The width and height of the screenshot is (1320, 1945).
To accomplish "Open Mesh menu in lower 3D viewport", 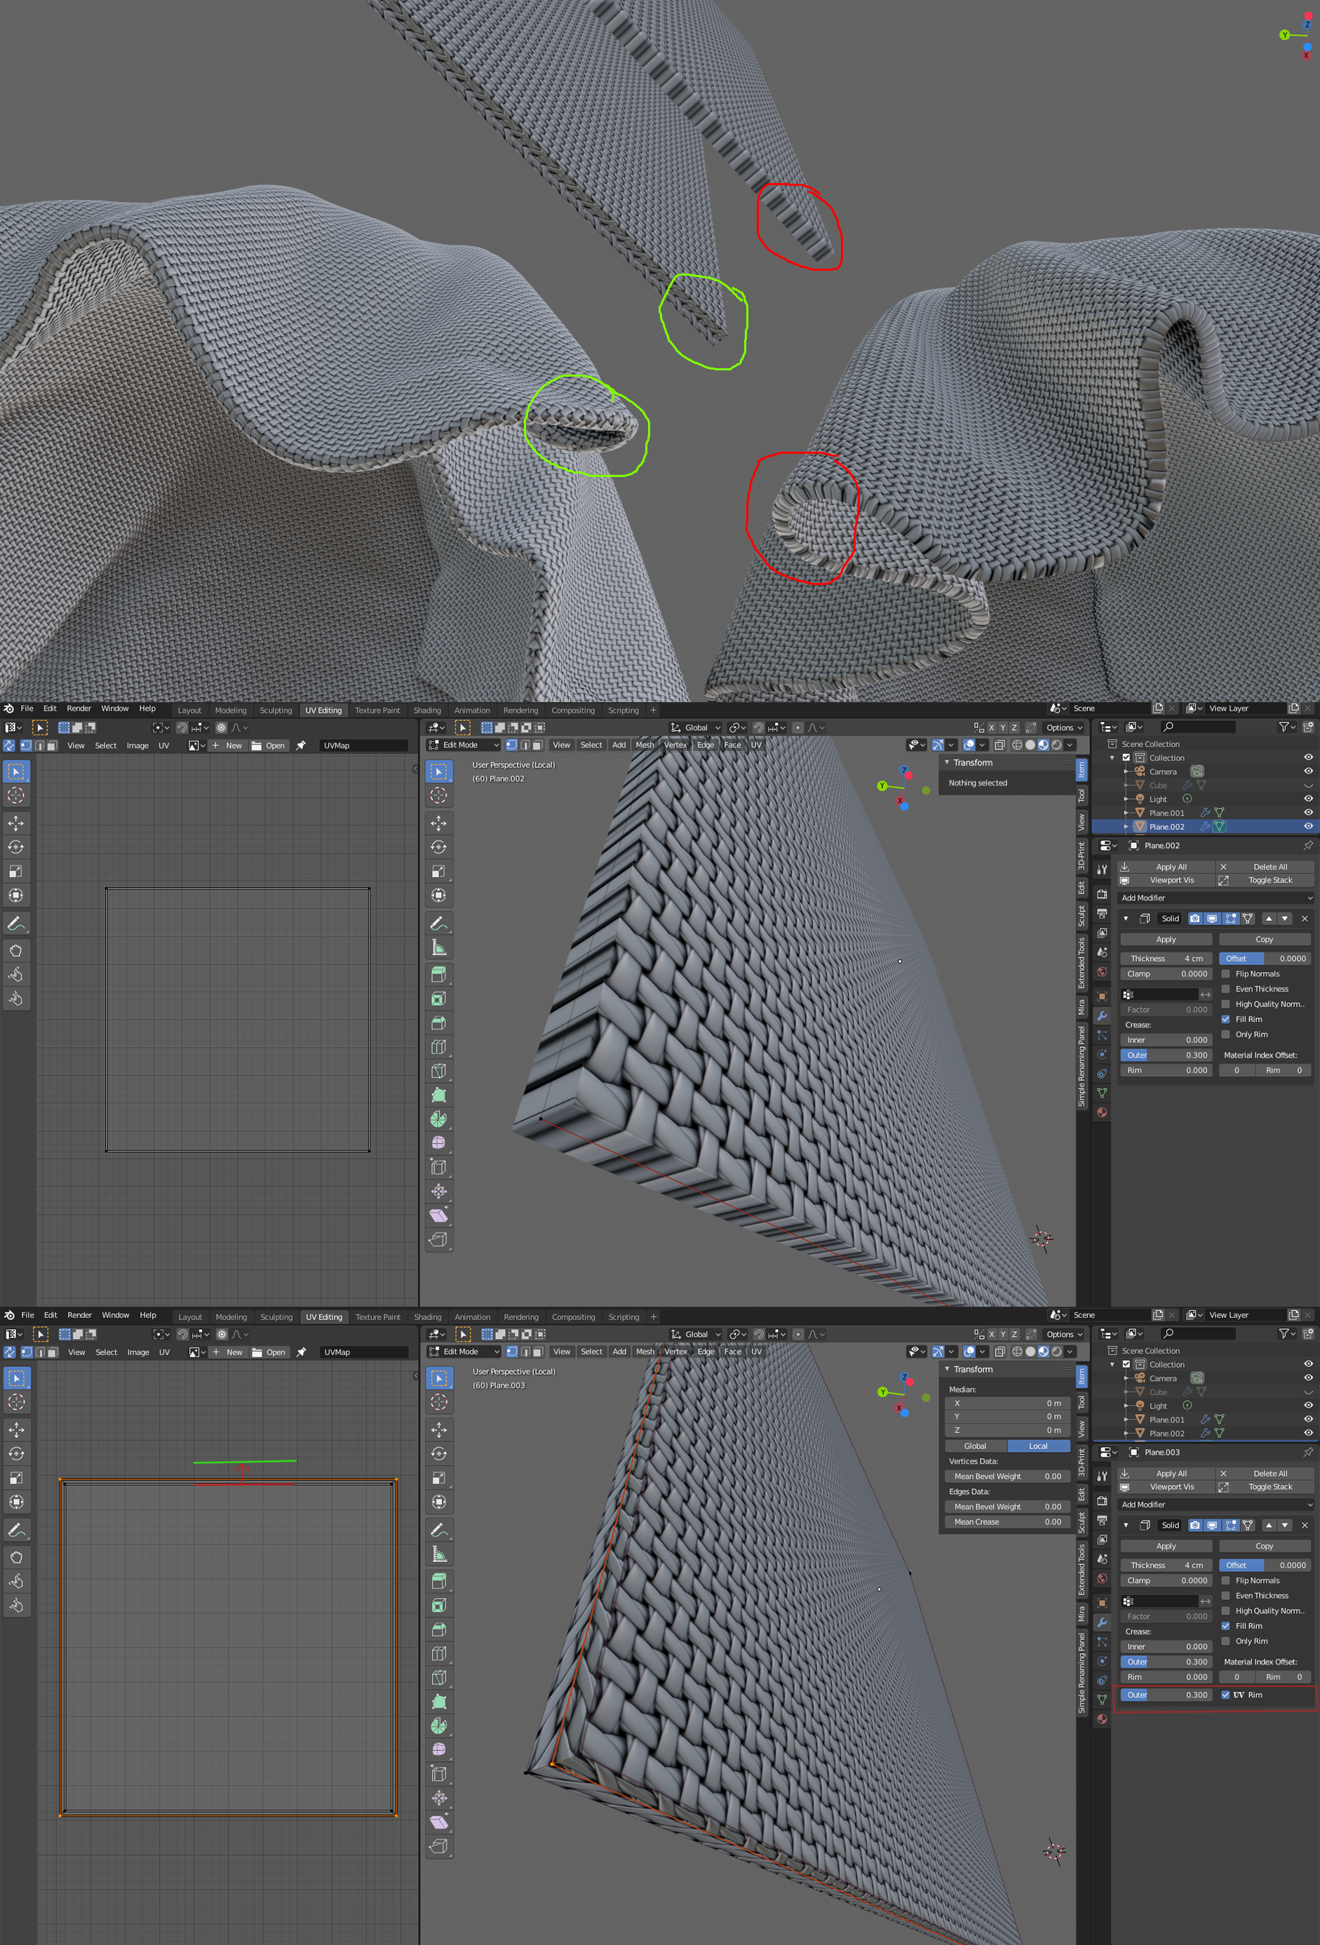I will click(x=645, y=1352).
